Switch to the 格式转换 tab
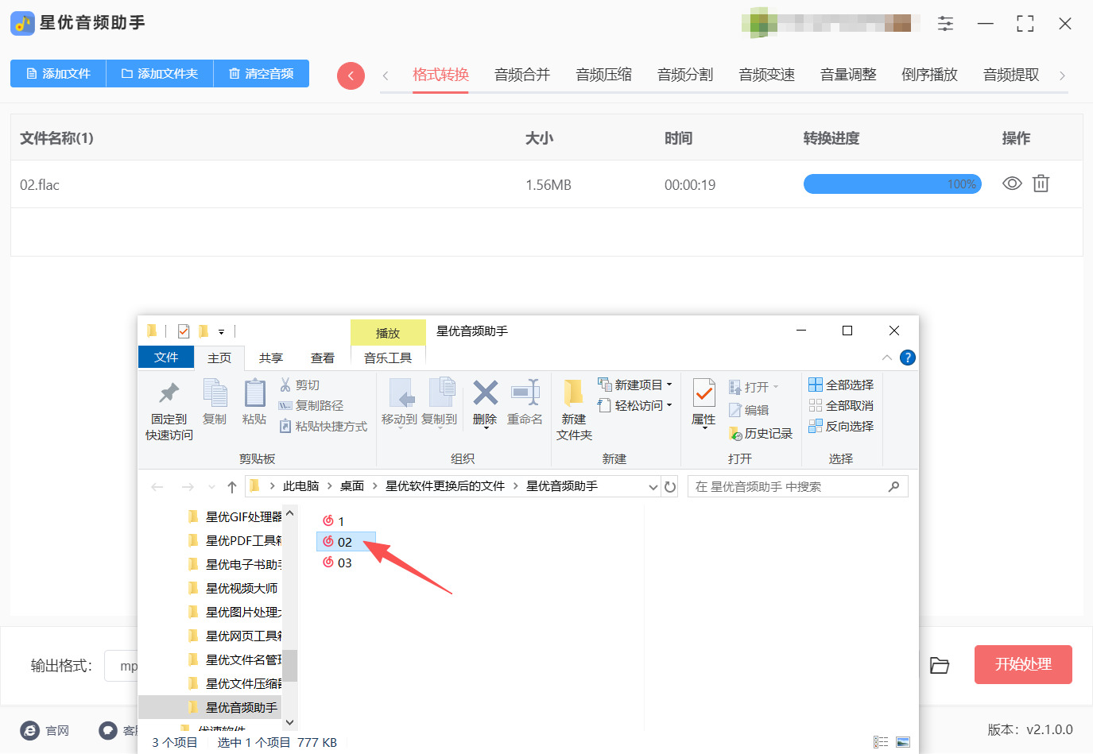 click(x=440, y=75)
